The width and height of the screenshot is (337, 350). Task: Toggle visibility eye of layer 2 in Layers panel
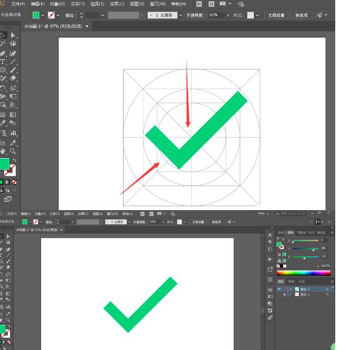(x=279, y=289)
